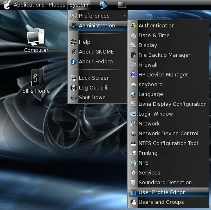Screen dimensions: 211x210
Task: Click the Services gear icon
Action: click(133, 173)
